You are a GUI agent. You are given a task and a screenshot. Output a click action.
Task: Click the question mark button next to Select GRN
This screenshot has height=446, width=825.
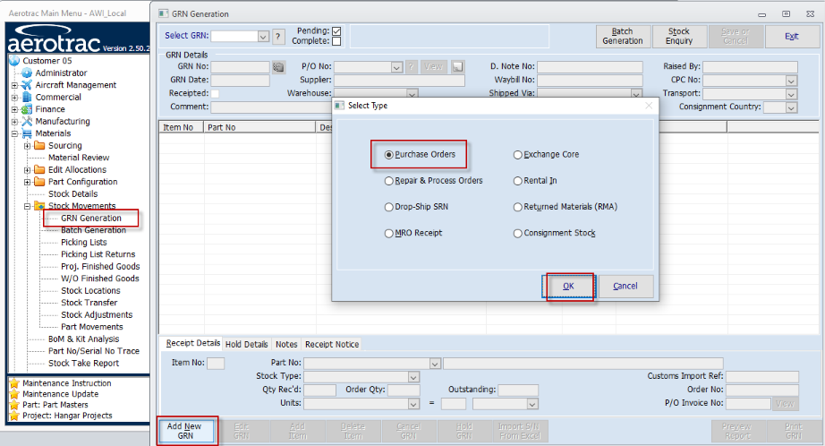click(x=278, y=37)
